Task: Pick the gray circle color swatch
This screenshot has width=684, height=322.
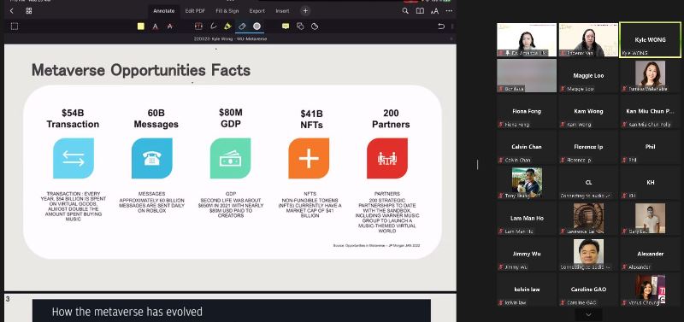Action: (x=257, y=26)
